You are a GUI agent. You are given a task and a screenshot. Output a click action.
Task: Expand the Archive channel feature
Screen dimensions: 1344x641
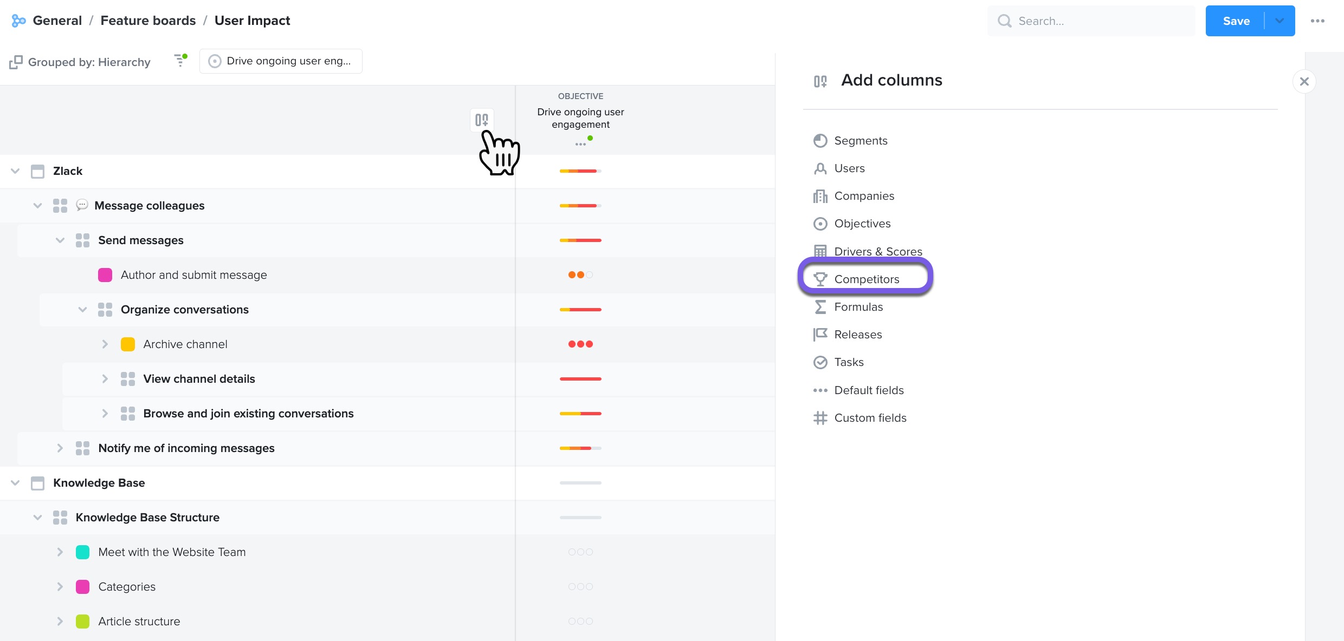pos(105,344)
